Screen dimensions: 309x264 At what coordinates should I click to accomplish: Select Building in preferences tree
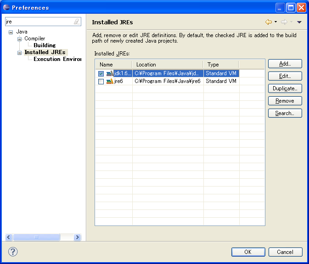[x=45, y=45]
